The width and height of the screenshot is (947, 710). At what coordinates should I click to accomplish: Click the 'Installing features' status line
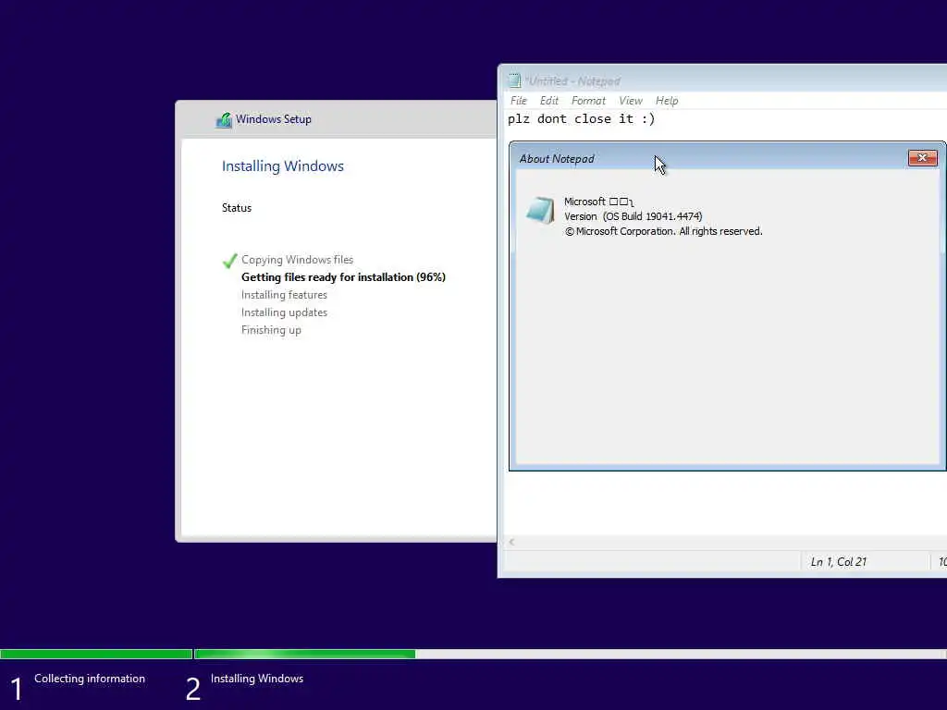(284, 295)
